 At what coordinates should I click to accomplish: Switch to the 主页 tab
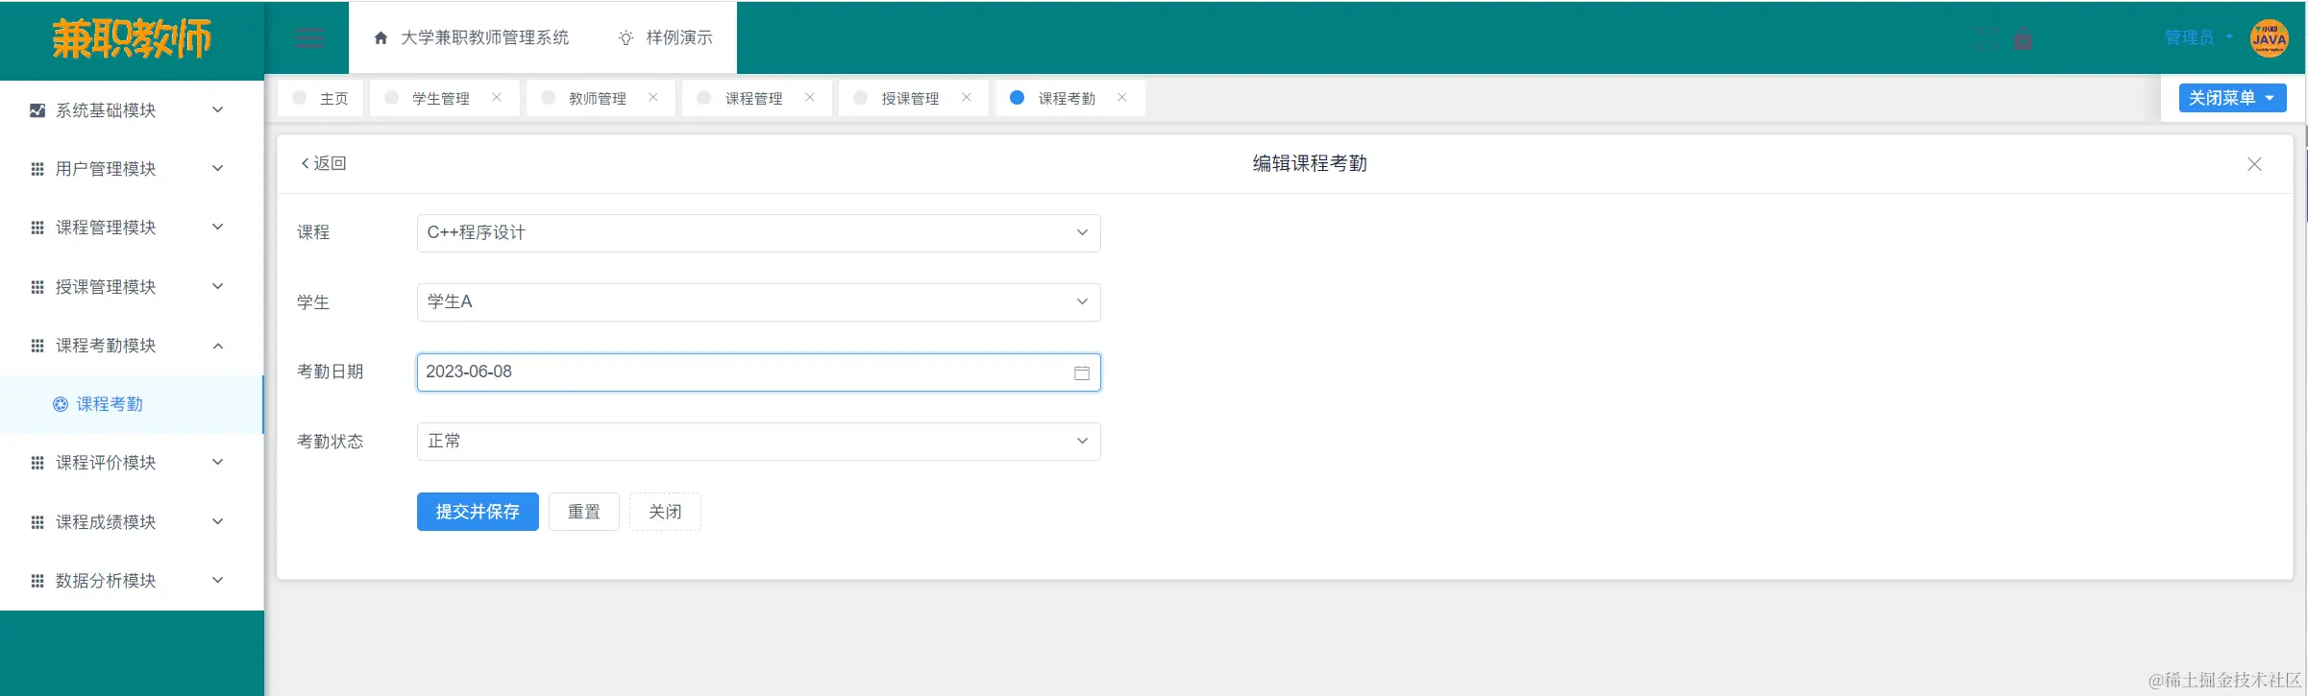321,98
